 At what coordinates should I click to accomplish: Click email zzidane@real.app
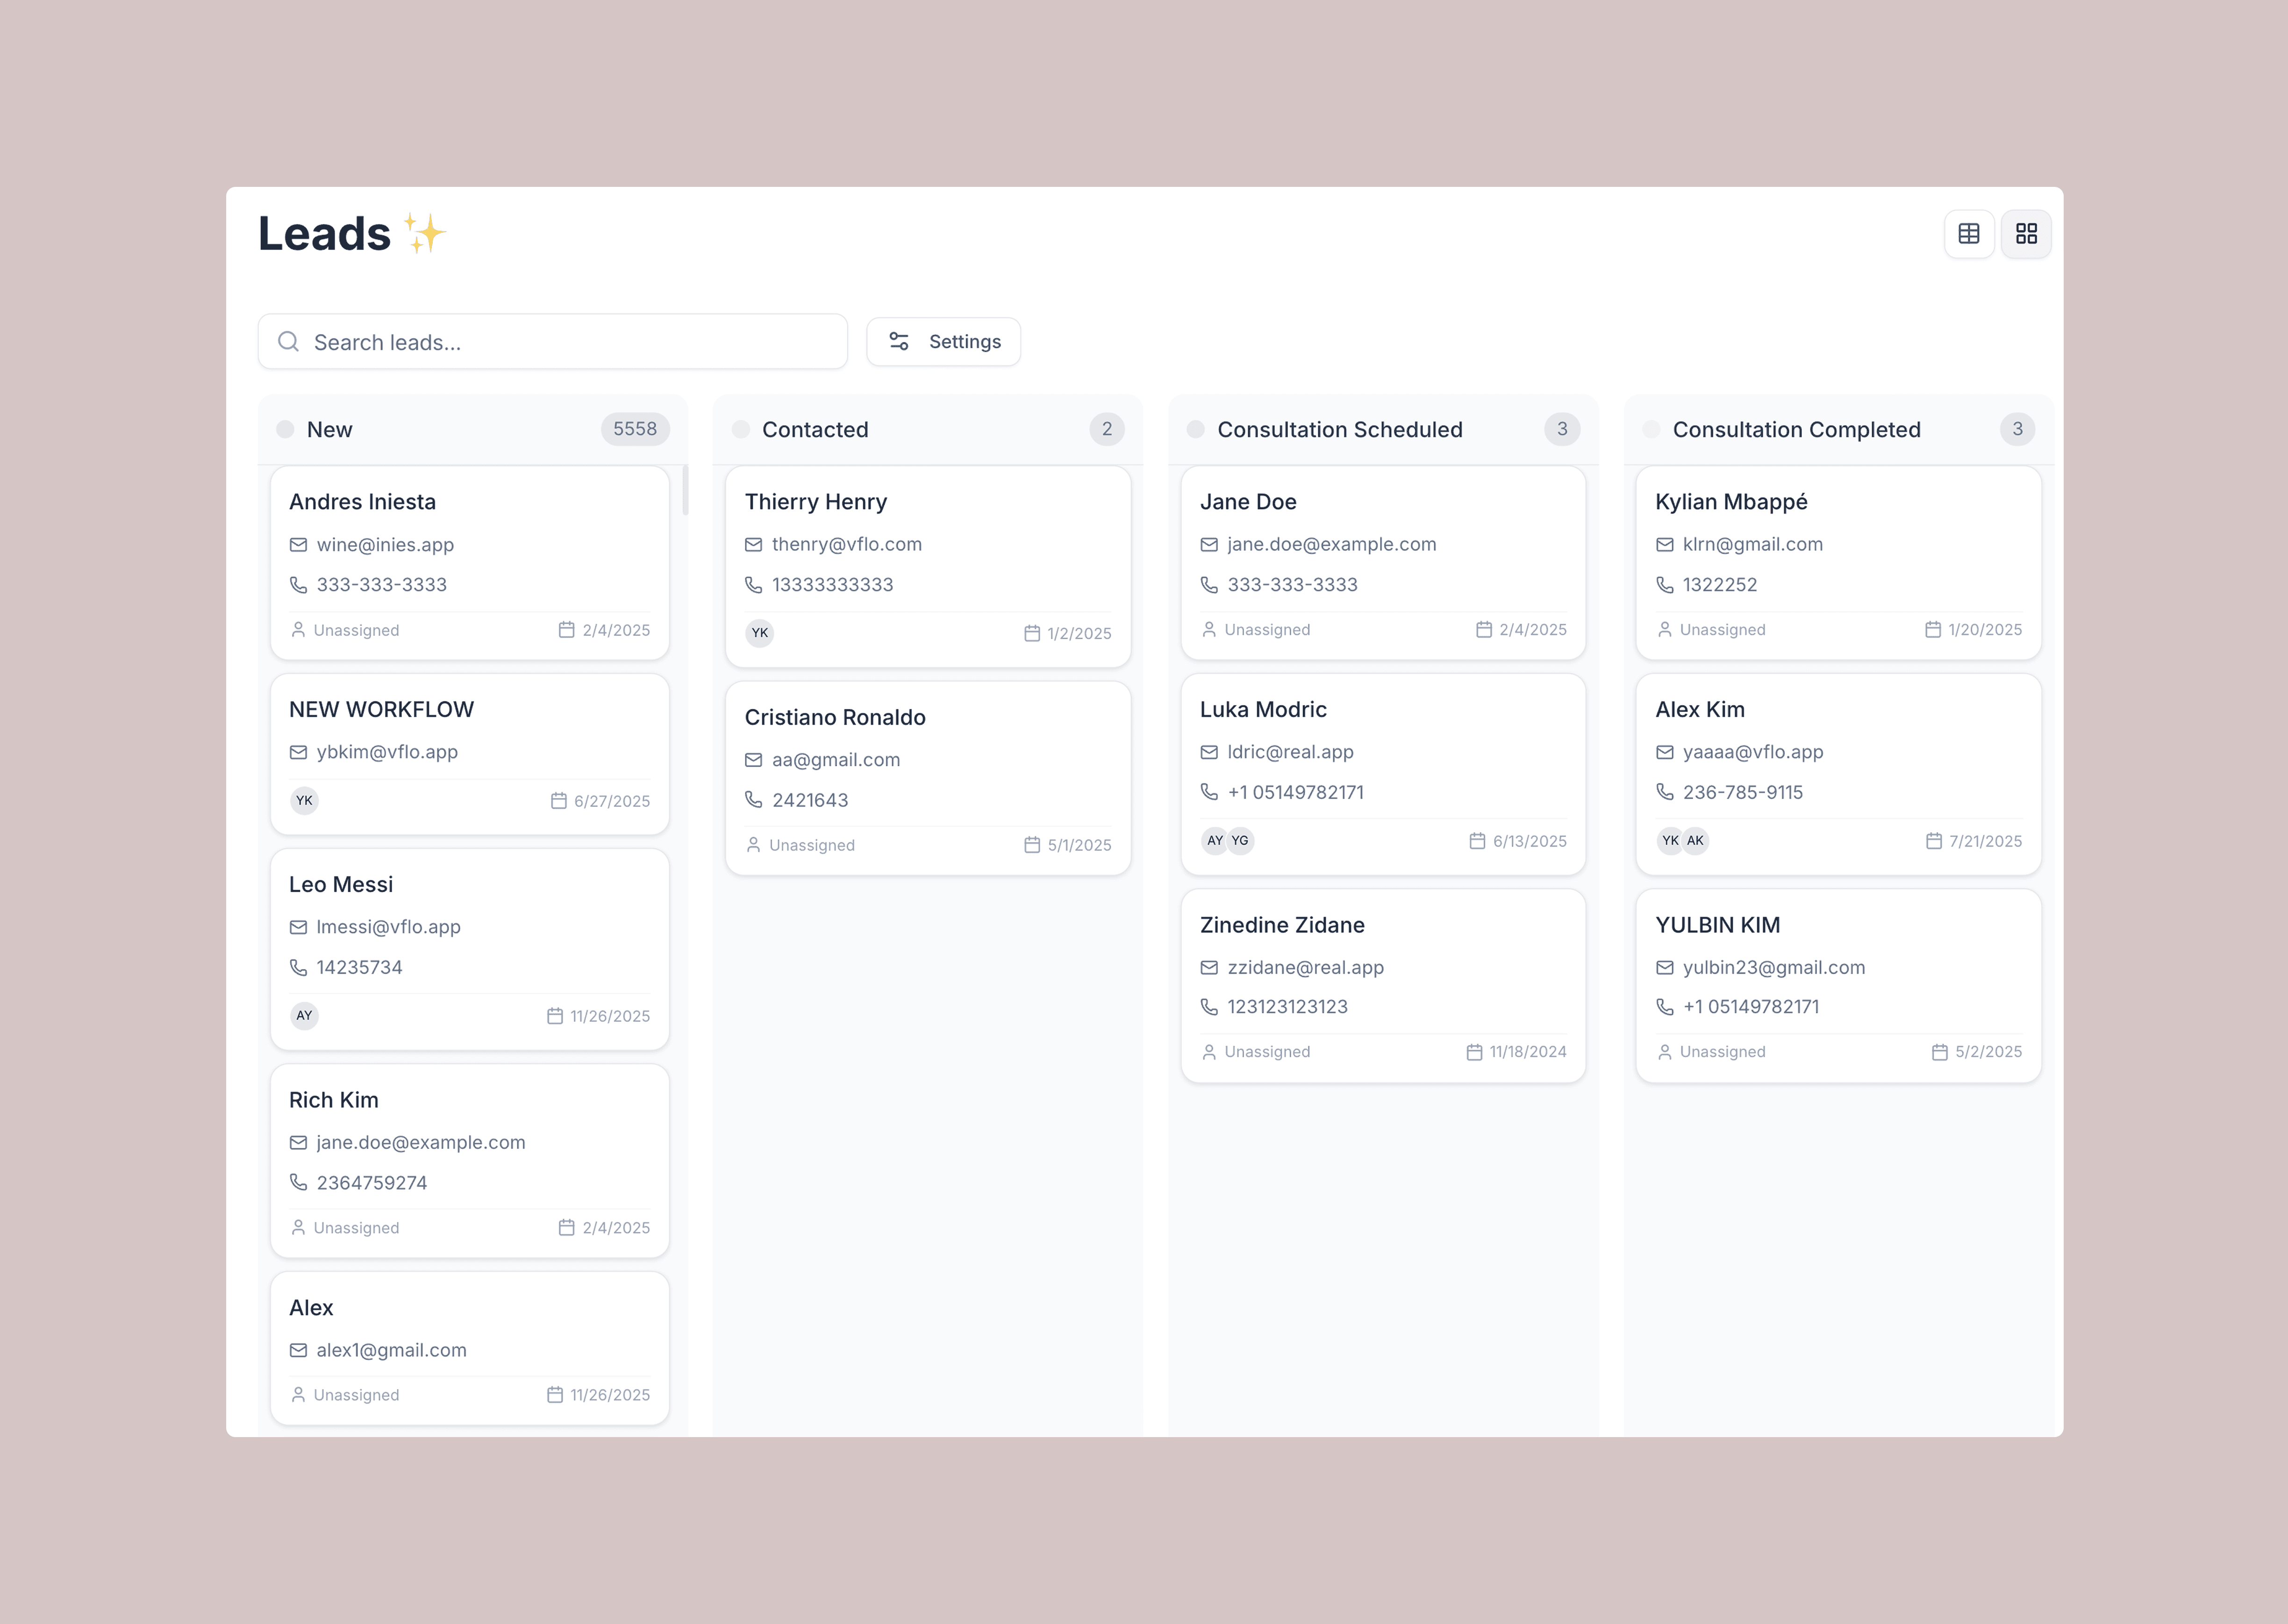click(1305, 967)
